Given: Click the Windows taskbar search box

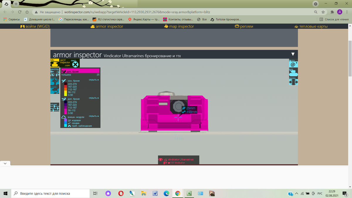Looking at the screenshot, I should tap(50, 193).
